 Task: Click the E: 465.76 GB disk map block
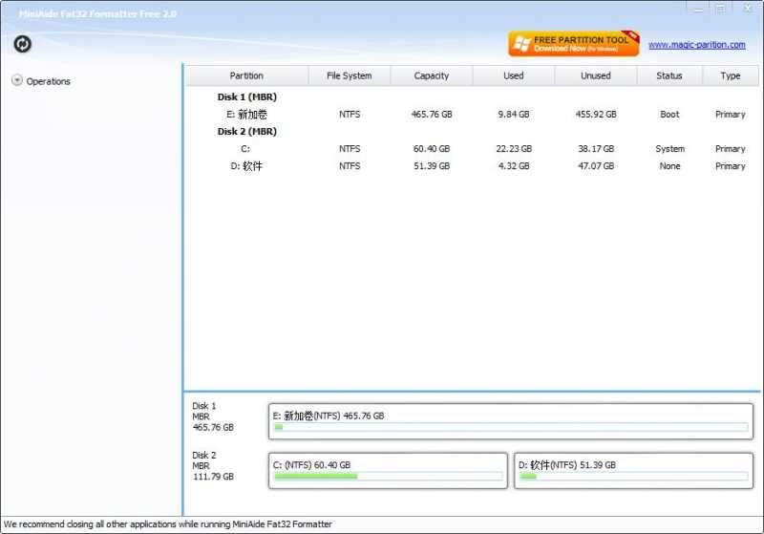(511, 420)
